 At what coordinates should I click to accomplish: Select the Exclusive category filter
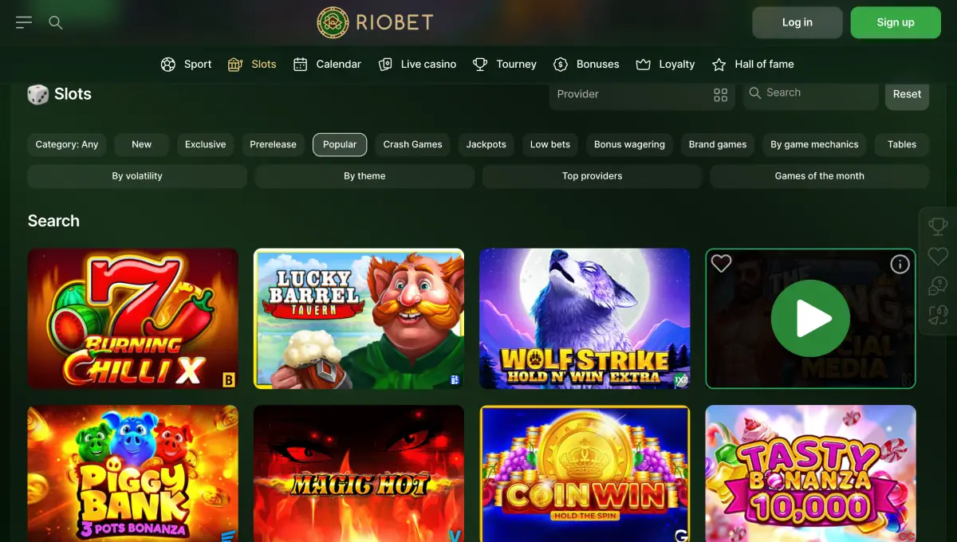(x=206, y=144)
